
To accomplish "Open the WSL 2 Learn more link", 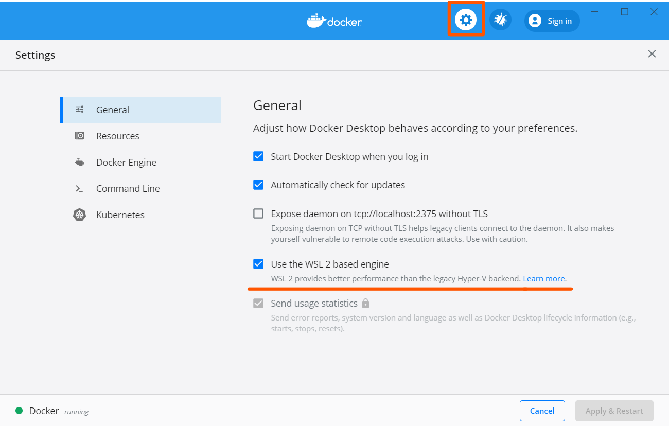I will (x=543, y=278).
